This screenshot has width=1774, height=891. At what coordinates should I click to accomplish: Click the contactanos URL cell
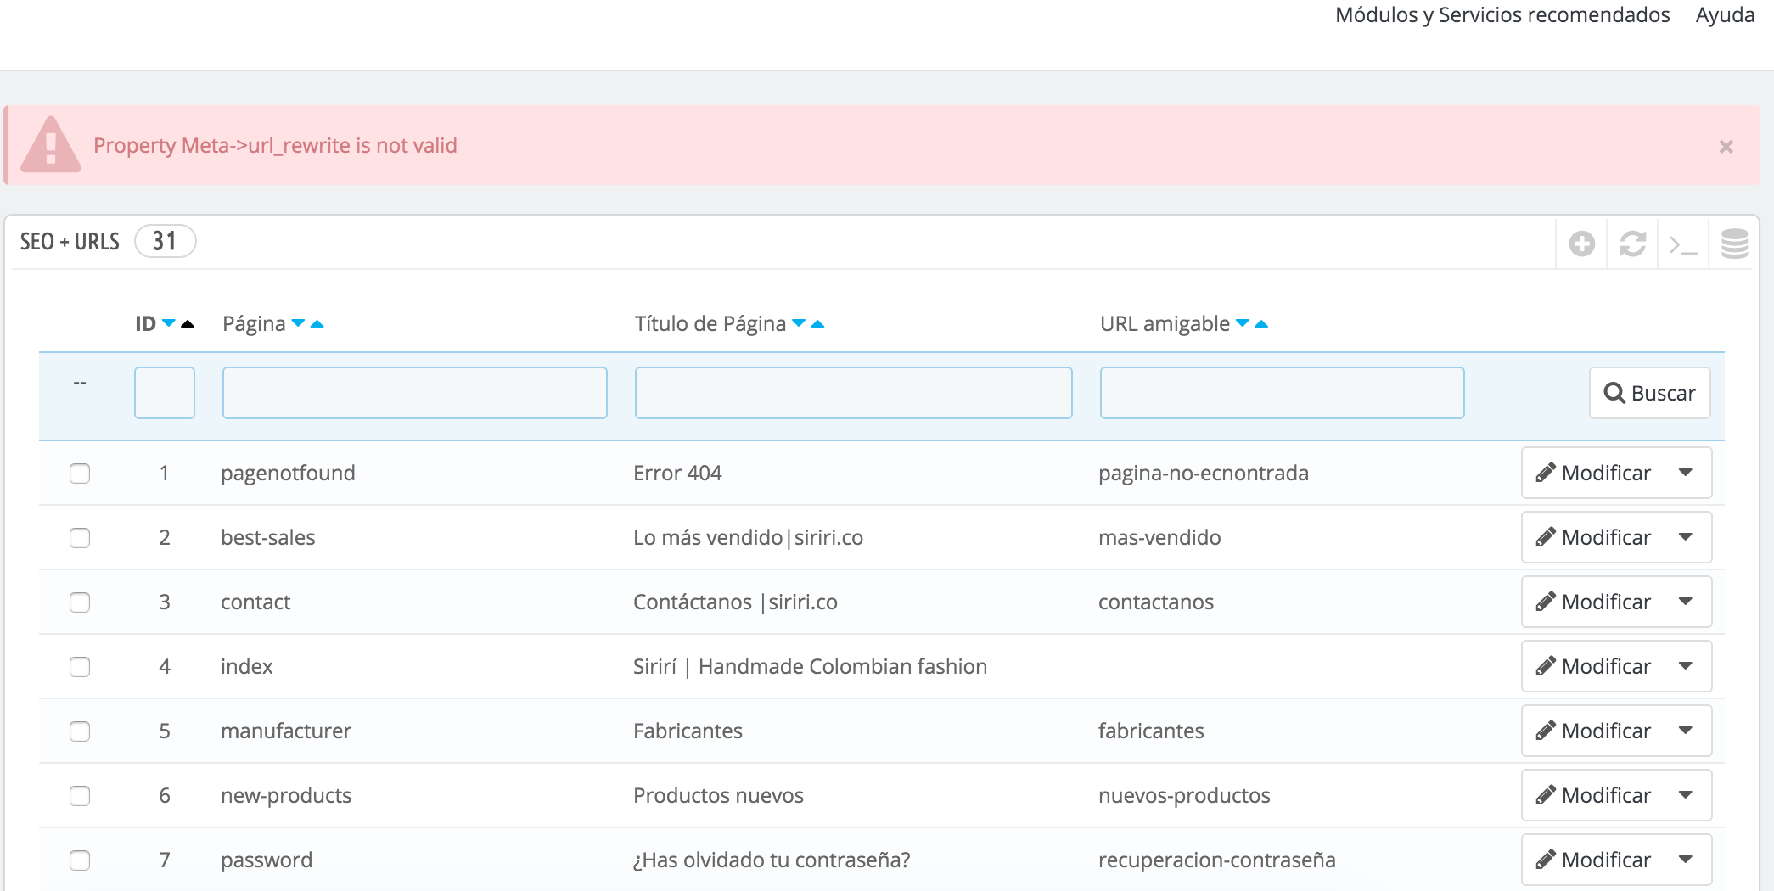pos(1156,602)
